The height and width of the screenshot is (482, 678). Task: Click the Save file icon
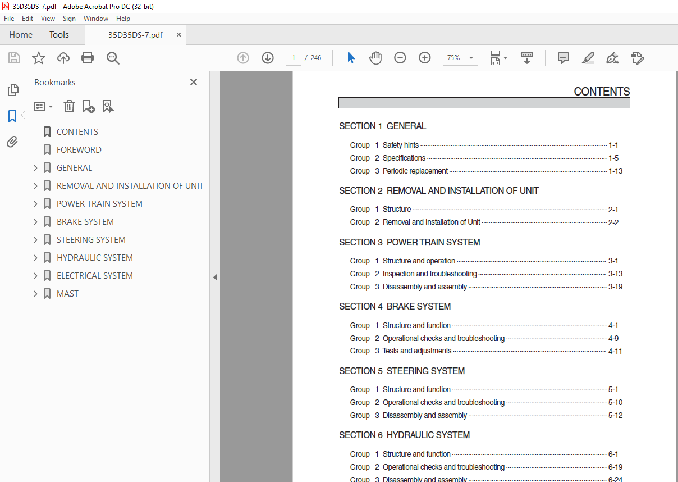click(x=14, y=58)
